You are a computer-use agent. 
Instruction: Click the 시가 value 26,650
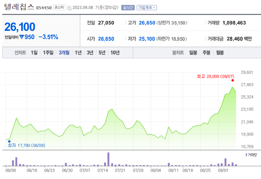pos(106,39)
